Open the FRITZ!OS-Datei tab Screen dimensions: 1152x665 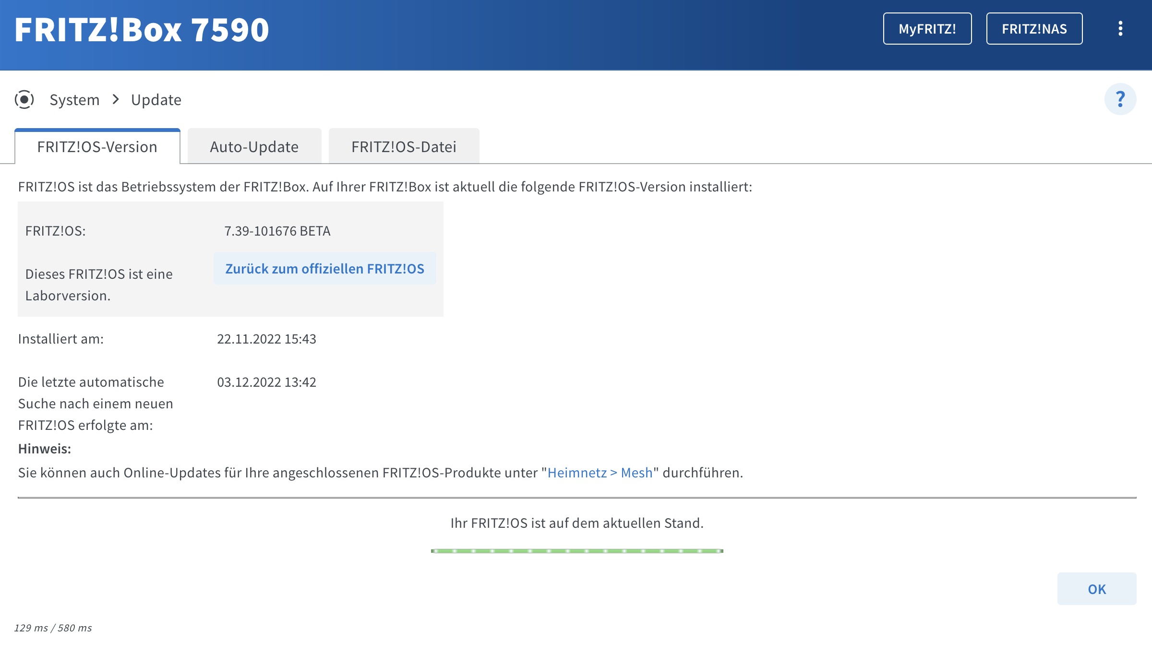pos(404,147)
